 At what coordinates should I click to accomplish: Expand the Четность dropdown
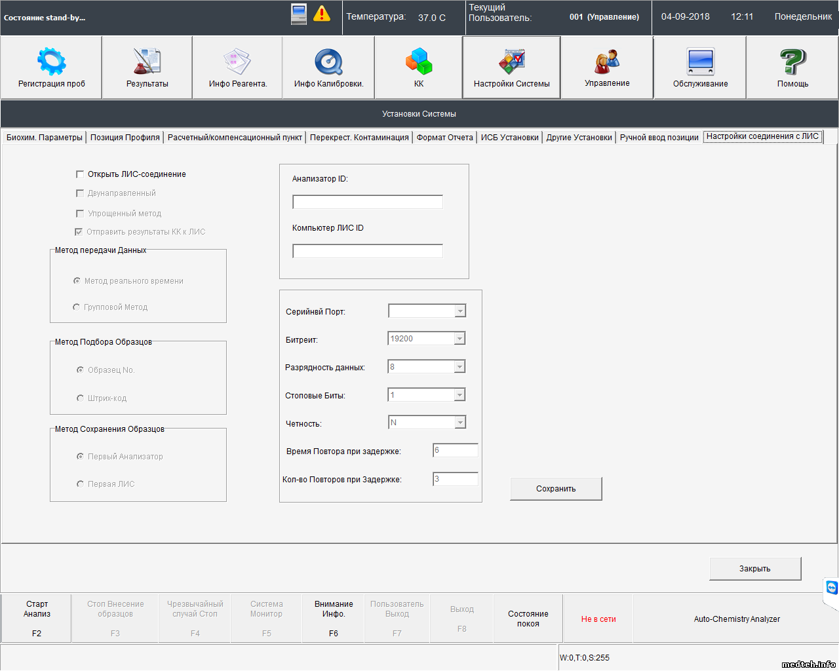[460, 423]
